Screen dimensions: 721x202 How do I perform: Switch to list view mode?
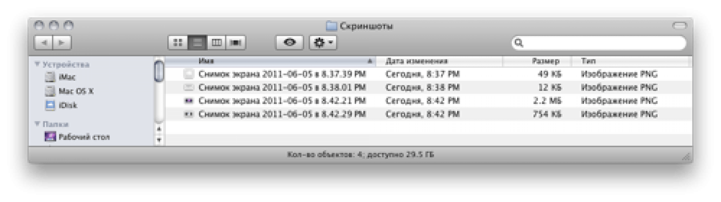tap(197, 43)
